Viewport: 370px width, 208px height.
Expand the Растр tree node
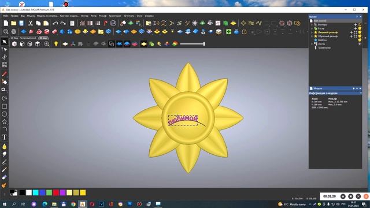(x=312, y=28)
